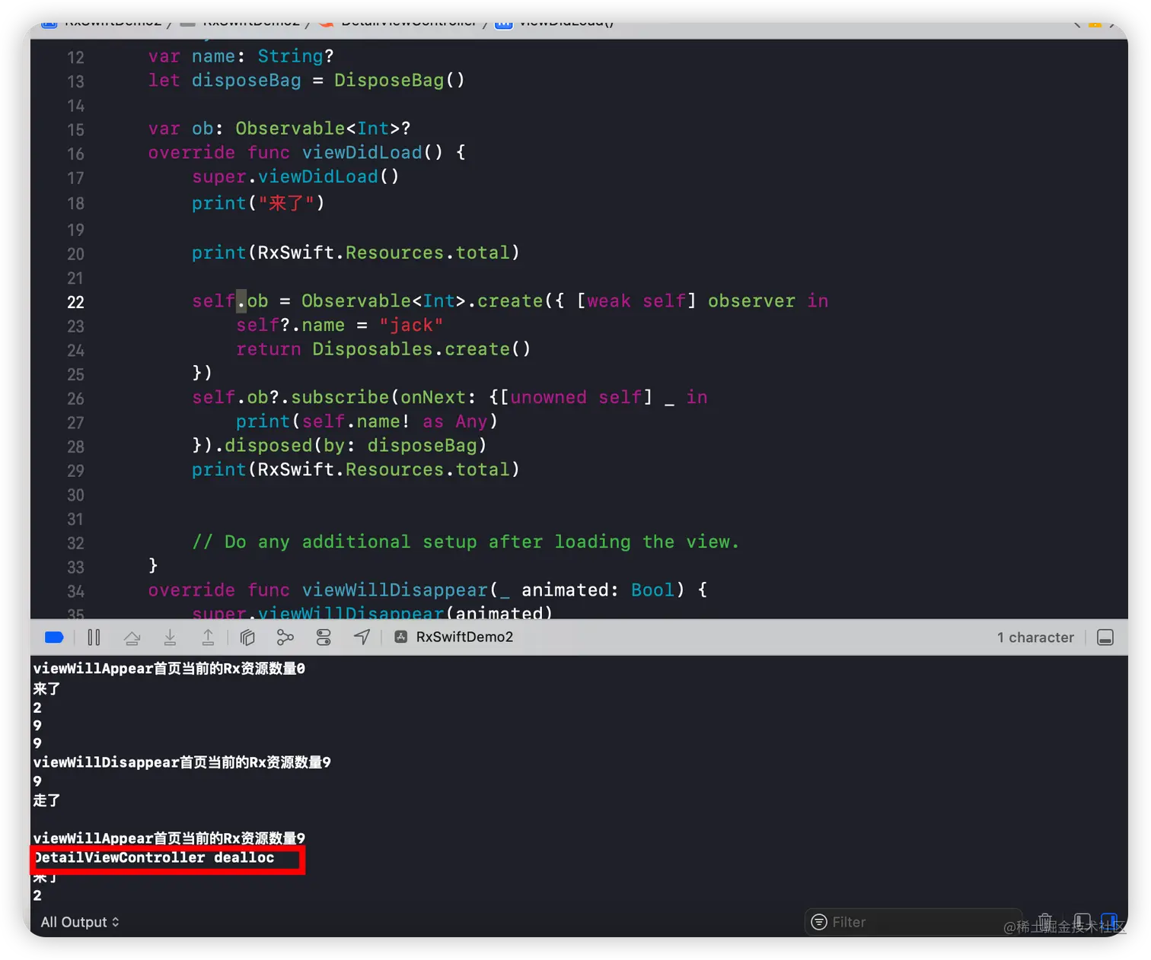Click "[unowned self]" on line 26
This screenshot has height=960, width=1151.
575,397
